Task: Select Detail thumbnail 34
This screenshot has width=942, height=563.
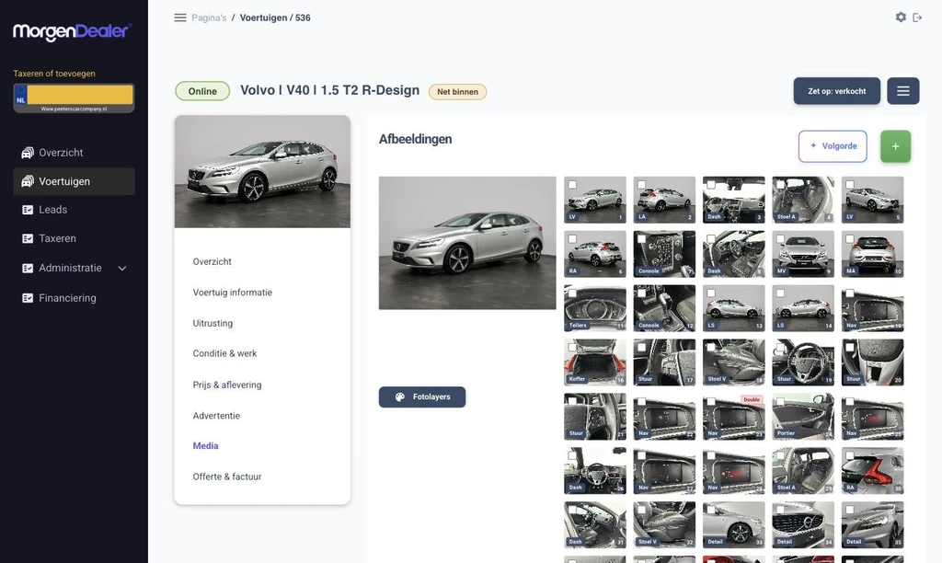Action: [803, 524]
